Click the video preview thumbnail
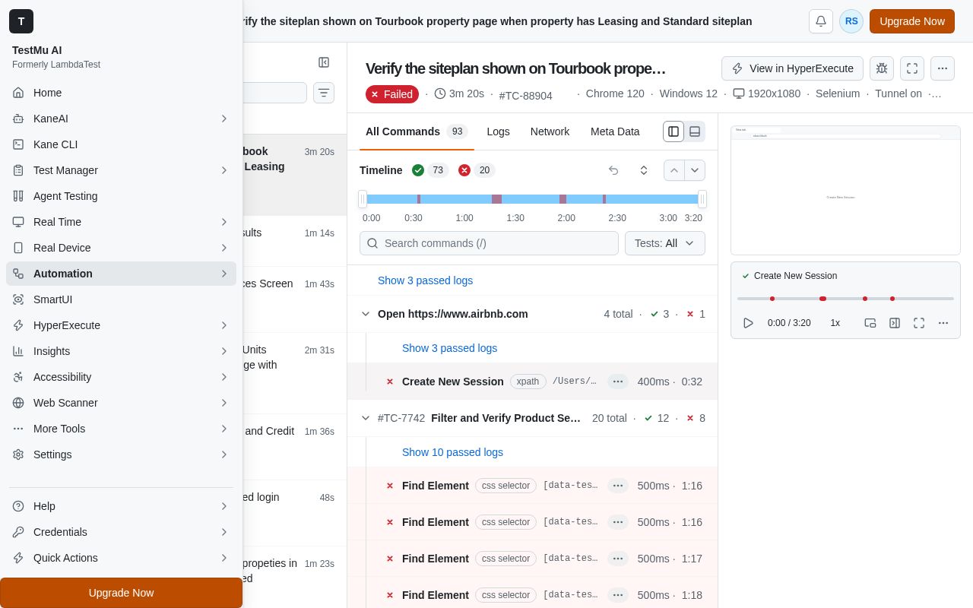Viewport: 973px width, 608px height. pyautogui.click(x=845, y=190)
